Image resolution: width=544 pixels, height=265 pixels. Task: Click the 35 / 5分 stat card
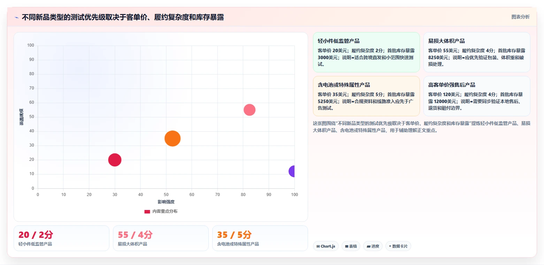point(260,238)
